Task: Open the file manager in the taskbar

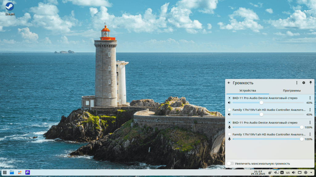Action: point(12,172)
